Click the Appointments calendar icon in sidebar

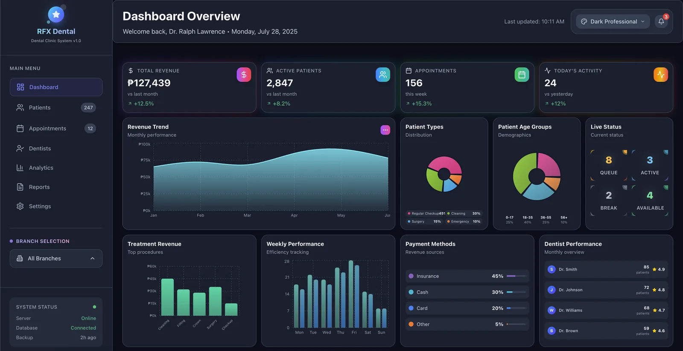pyautogui.click(x=20, y=129)
